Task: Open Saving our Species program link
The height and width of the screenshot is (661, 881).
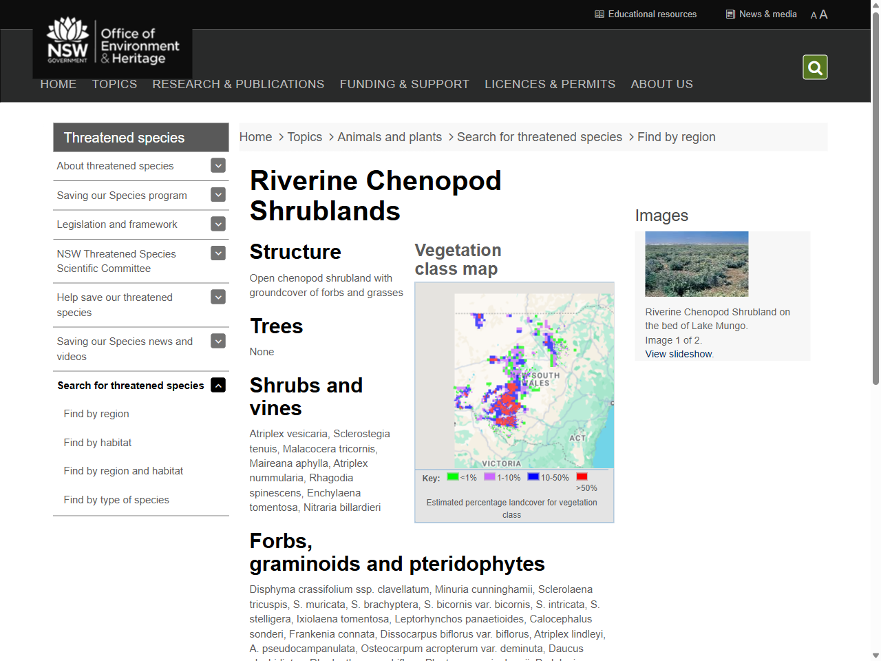Action: pos(122,196)
